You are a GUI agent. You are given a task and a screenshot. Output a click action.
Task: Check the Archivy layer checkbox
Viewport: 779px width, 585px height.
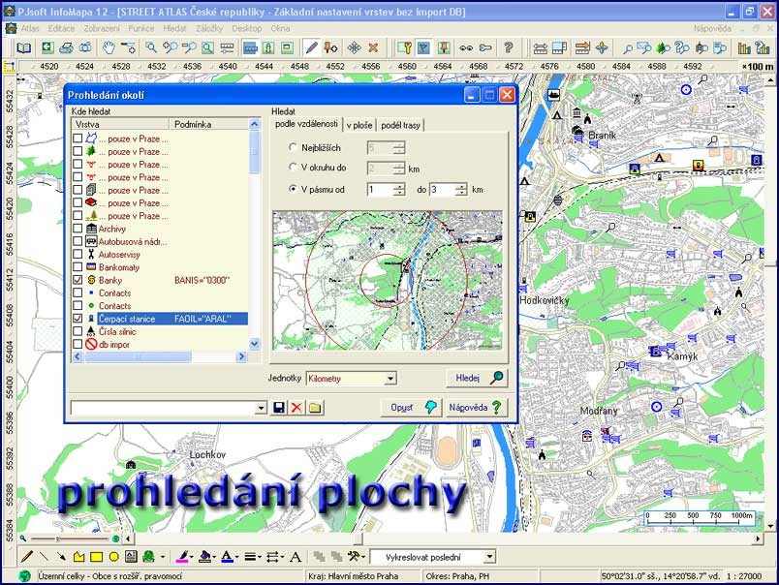pos(78,229)
